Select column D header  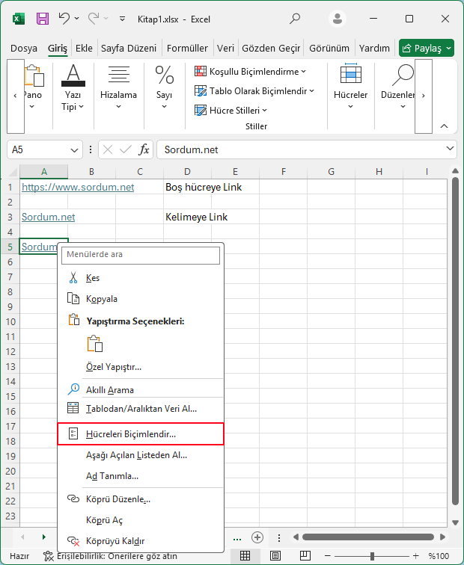click(187, 172)
